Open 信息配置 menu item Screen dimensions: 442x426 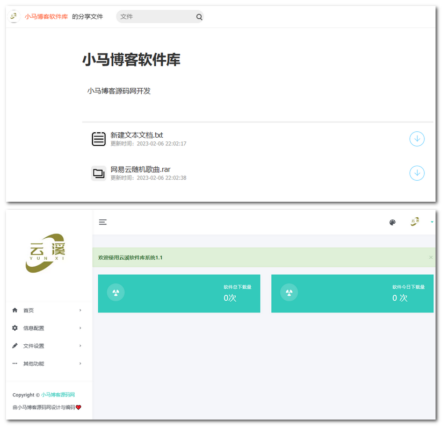click(x=33, y=328)
